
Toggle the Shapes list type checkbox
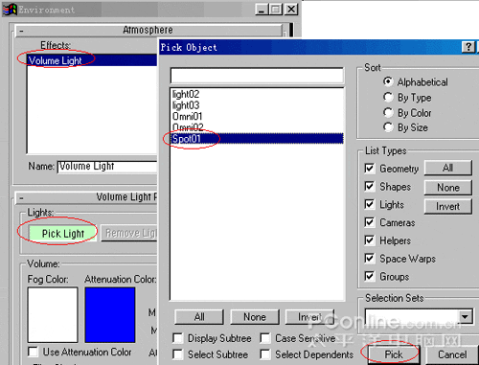[x=370, y=186]
